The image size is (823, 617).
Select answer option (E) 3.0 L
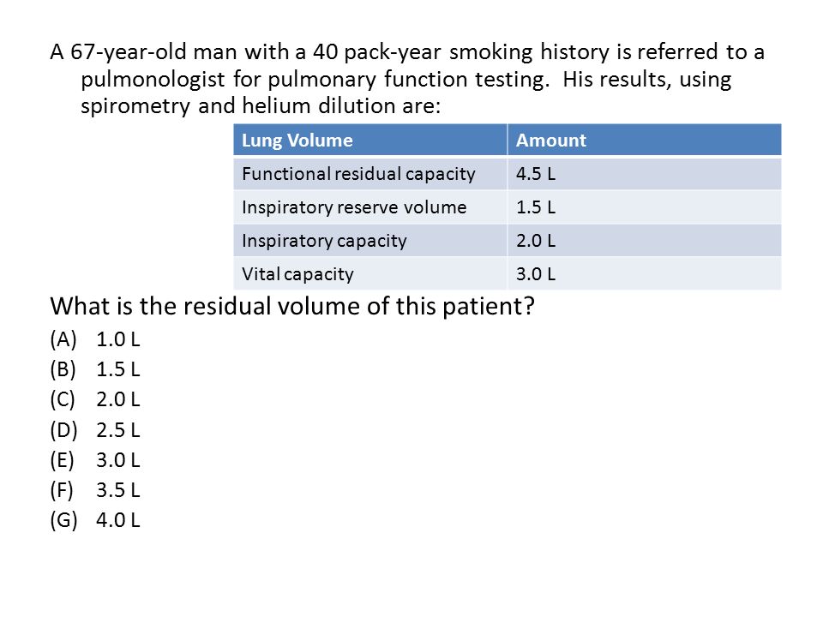[95, 460]
